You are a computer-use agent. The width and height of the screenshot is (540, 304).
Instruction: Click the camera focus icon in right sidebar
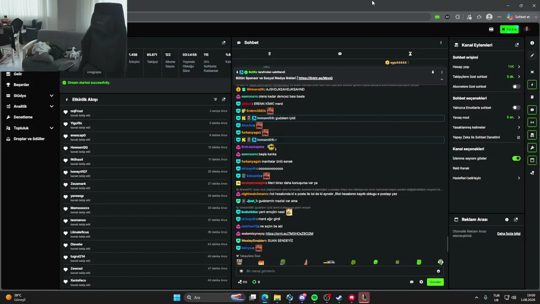pyautogui.click(x=532, y=72)
